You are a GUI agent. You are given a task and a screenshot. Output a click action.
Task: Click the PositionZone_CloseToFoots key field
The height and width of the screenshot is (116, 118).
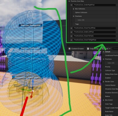click(94, 36)
